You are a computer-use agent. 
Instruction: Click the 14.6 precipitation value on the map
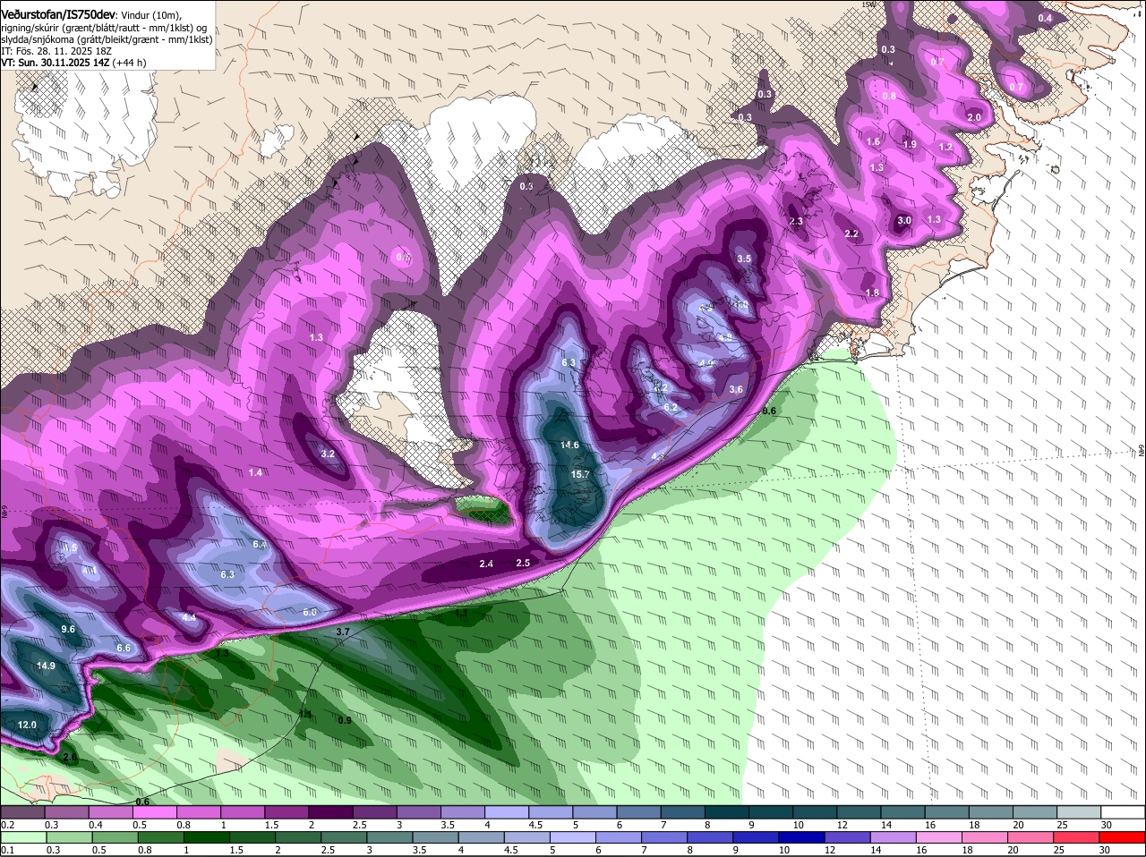(569, 445)
